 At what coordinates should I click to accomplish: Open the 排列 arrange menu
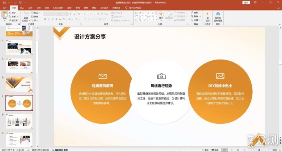click(161, 16)
